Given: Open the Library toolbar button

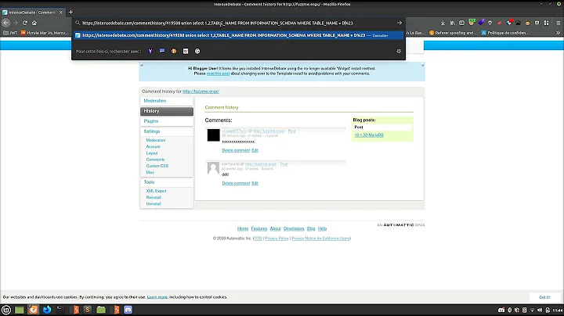Looking at the screenshot, I should (x=453, y=23).
